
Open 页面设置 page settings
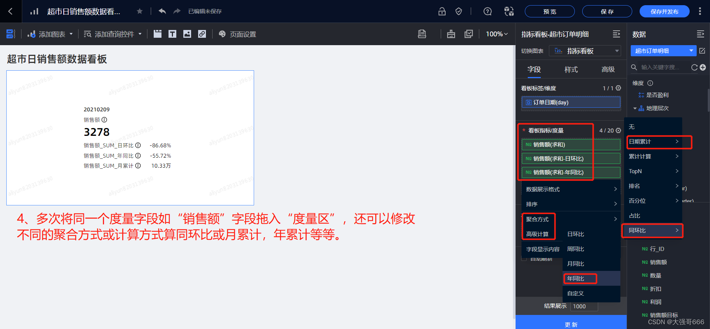point(237,34)
